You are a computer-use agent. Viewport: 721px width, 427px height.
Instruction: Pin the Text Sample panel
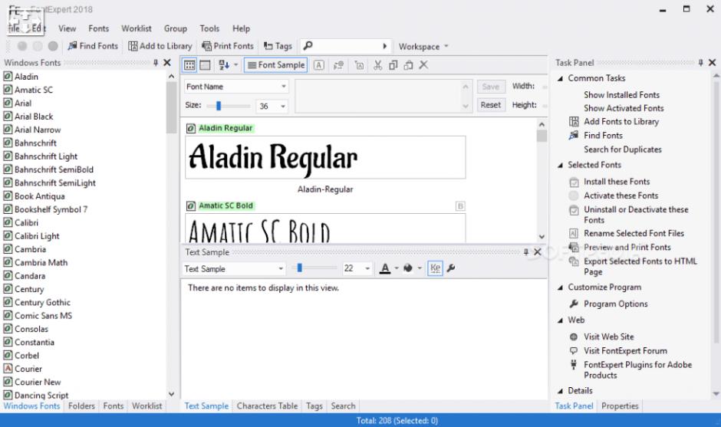[526, 252]
